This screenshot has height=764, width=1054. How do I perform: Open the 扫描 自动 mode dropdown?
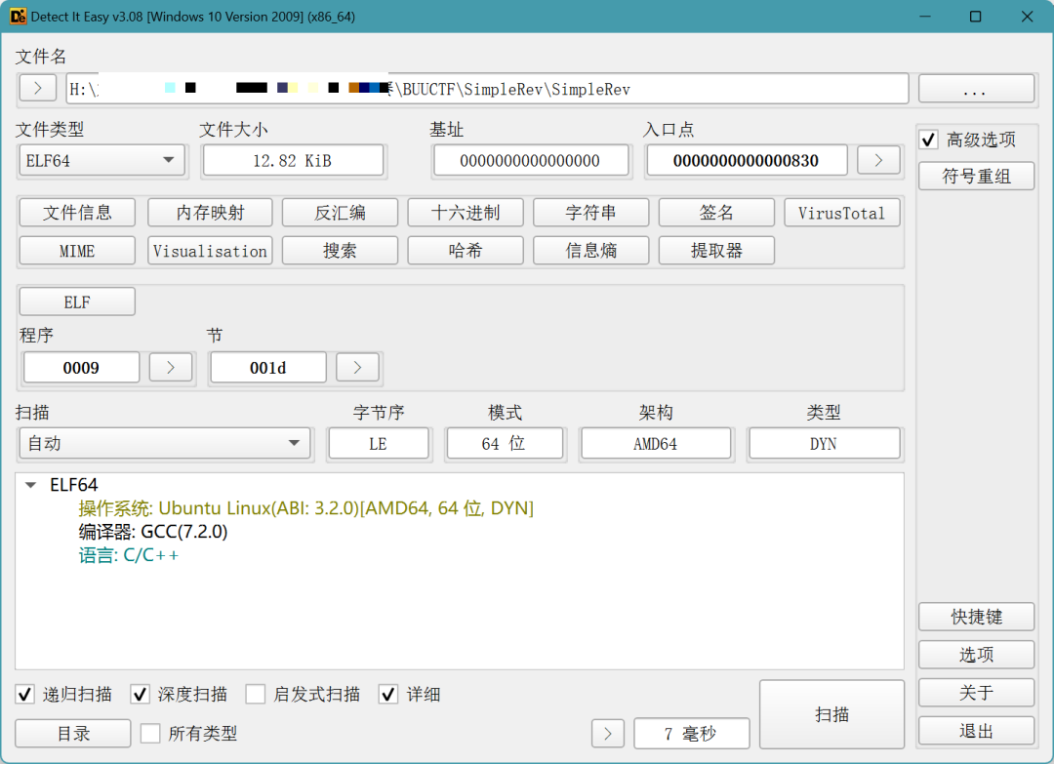[165, 444]
